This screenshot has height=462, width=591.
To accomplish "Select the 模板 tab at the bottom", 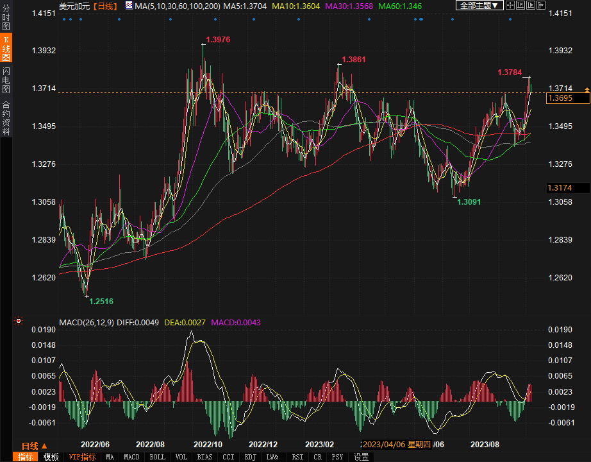I will (51, 457).
